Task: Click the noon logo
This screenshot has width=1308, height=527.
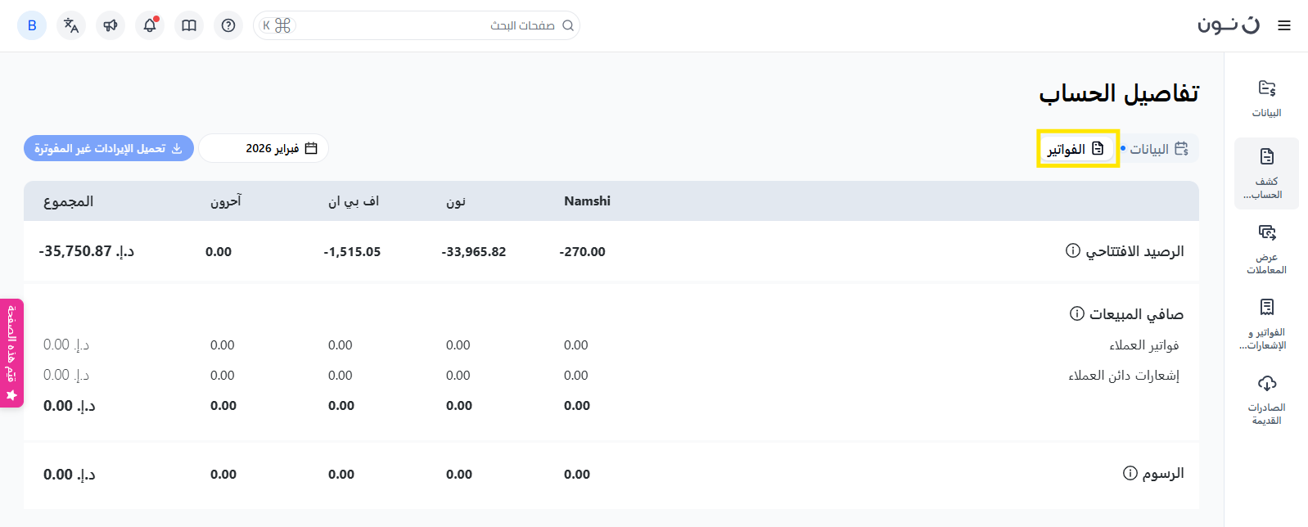Action: click(x=1229, y=25)
